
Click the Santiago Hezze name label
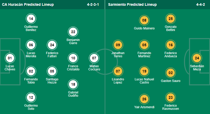(52, 81)
